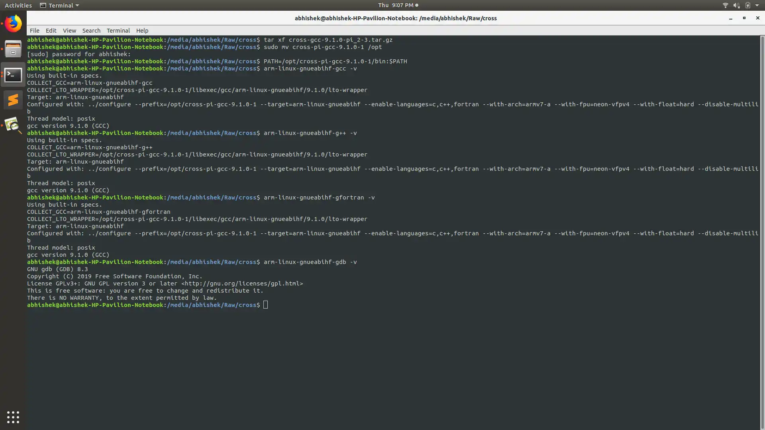Click the terminal prompt cursor

click(266, 305)
